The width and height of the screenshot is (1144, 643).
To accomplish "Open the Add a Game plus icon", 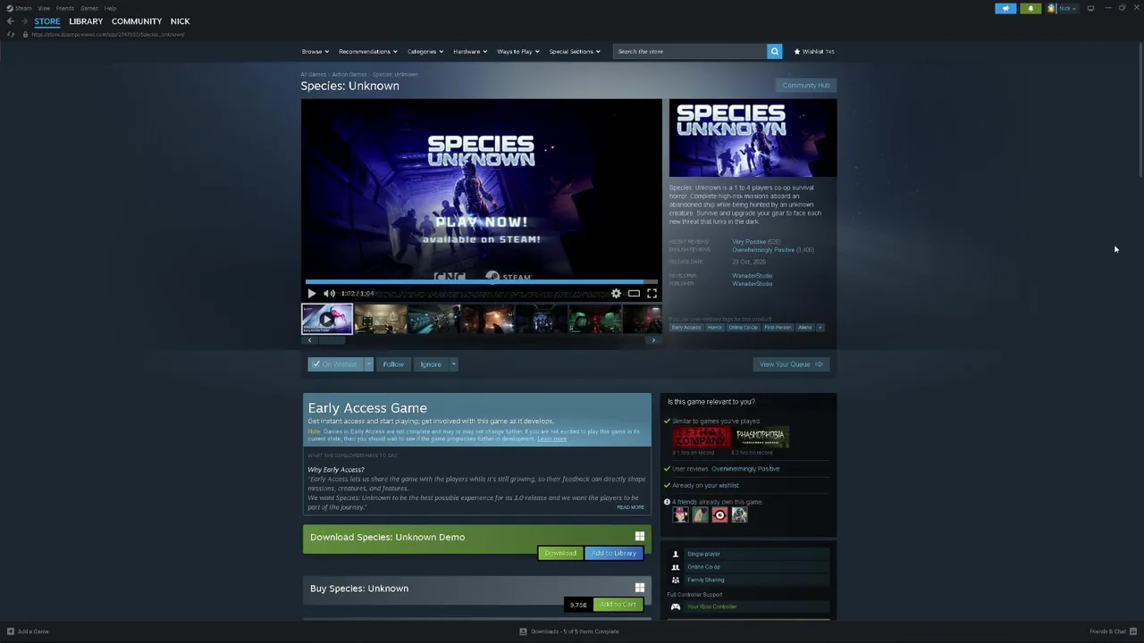I will 11,631.
